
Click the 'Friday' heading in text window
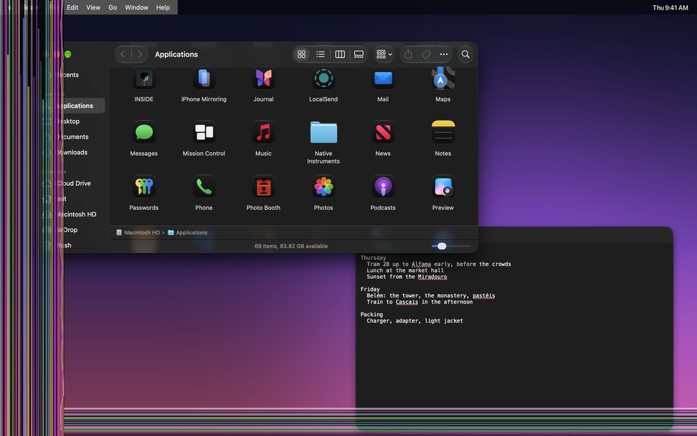370,290
